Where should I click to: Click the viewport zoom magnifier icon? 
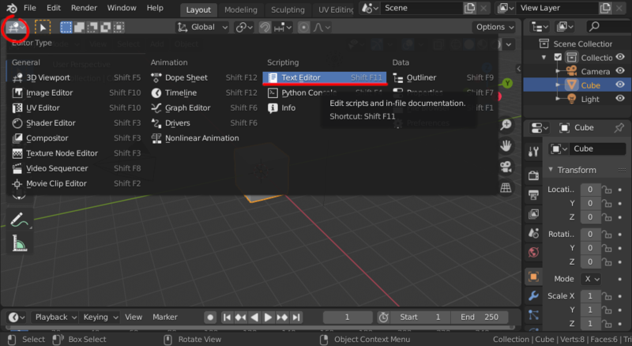[506, 125]
